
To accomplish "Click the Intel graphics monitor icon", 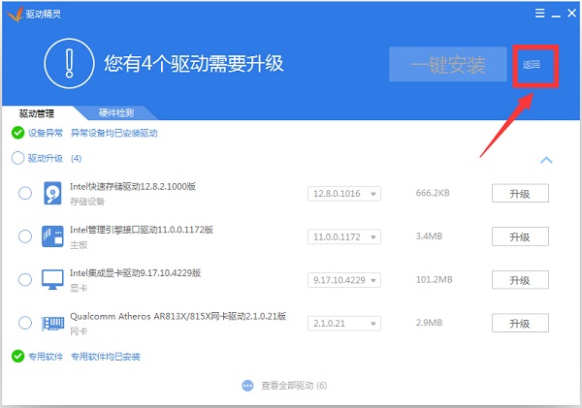I will click(52, 279).
